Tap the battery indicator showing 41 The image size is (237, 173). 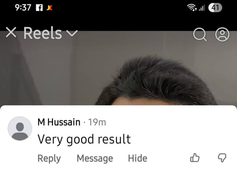(x=215, y=8)
